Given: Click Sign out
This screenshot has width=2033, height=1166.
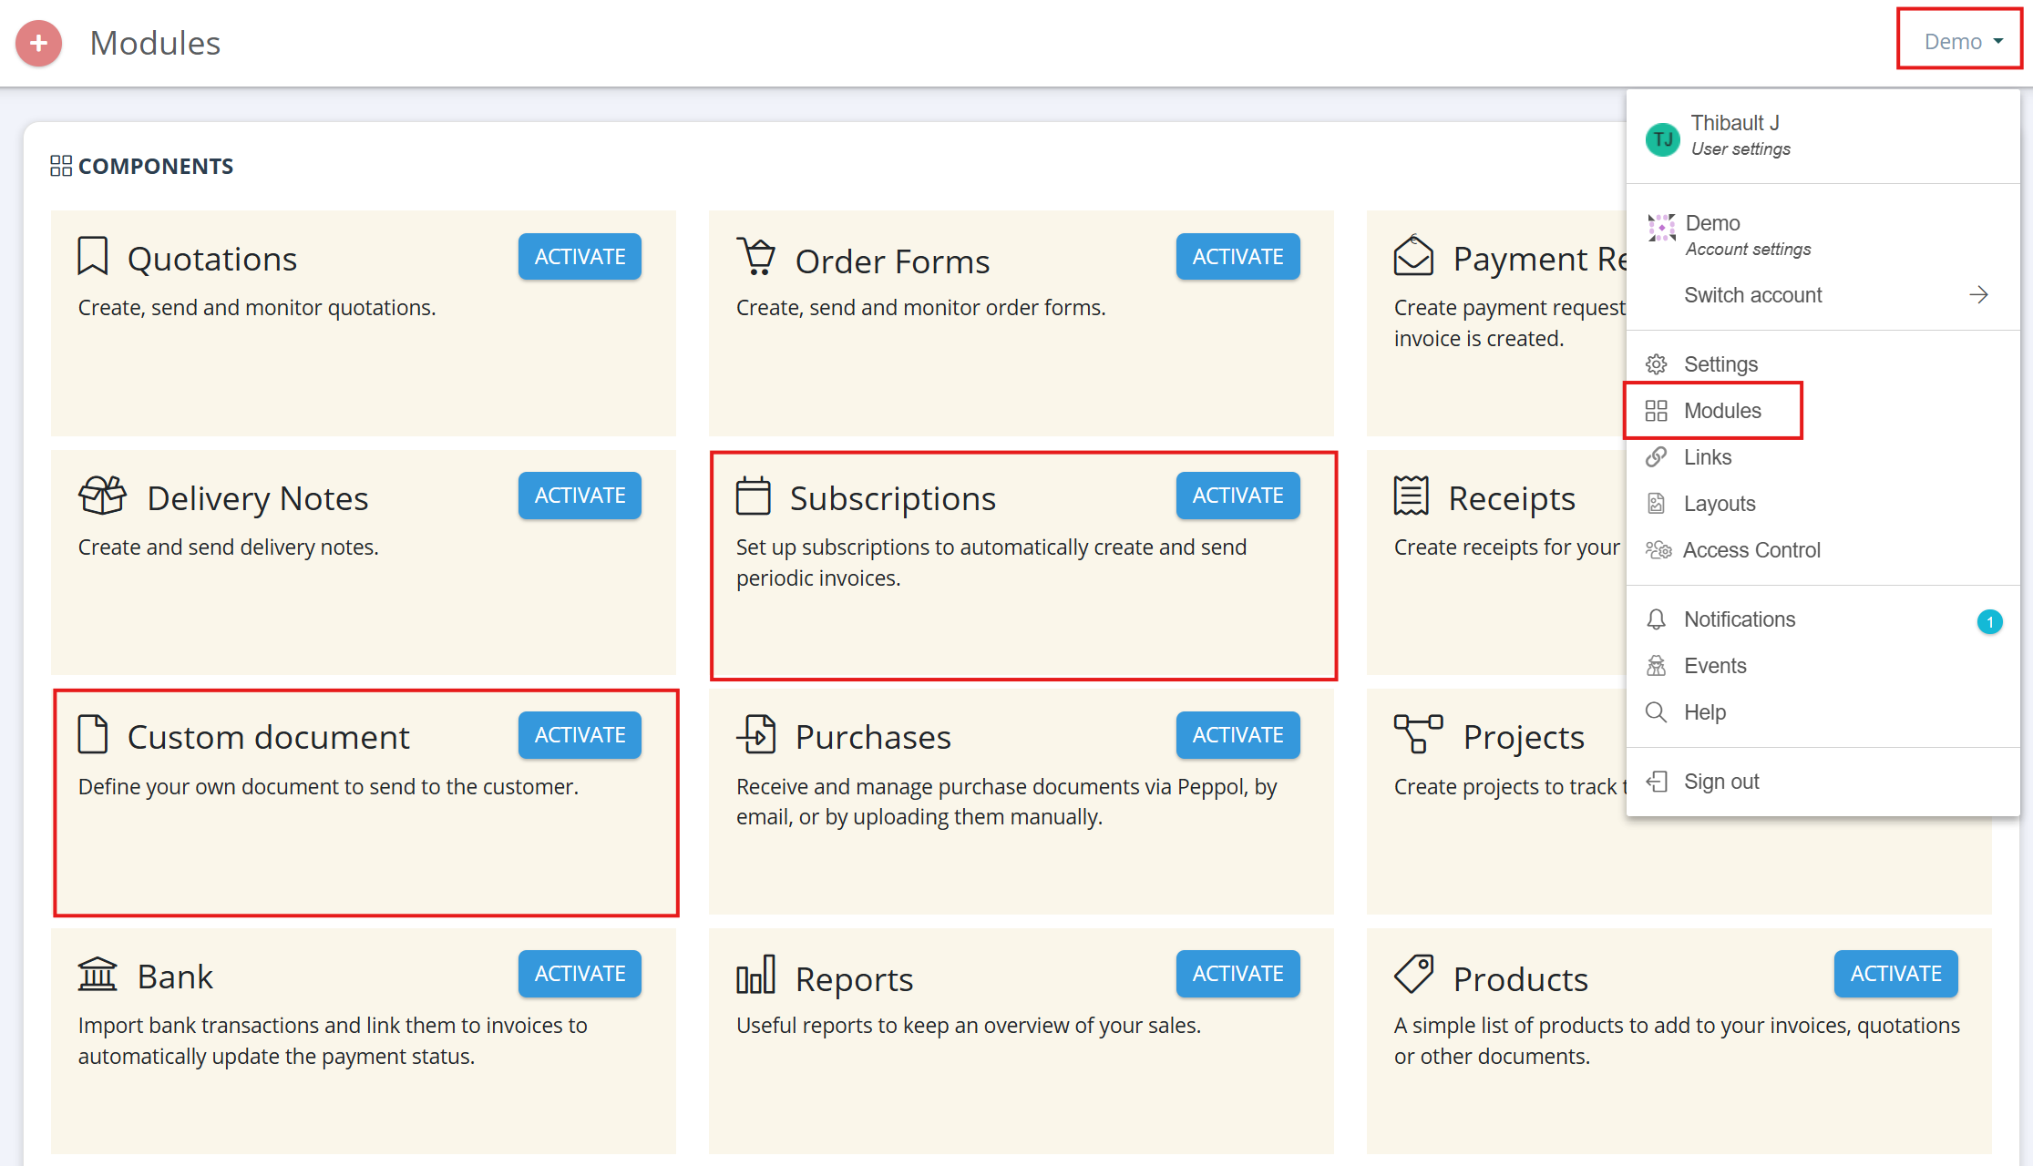Looking at the screenshot, I should click(x=1823, y=782).
